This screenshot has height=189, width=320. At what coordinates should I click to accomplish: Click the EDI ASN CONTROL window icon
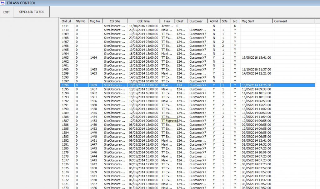click(3, 3)
